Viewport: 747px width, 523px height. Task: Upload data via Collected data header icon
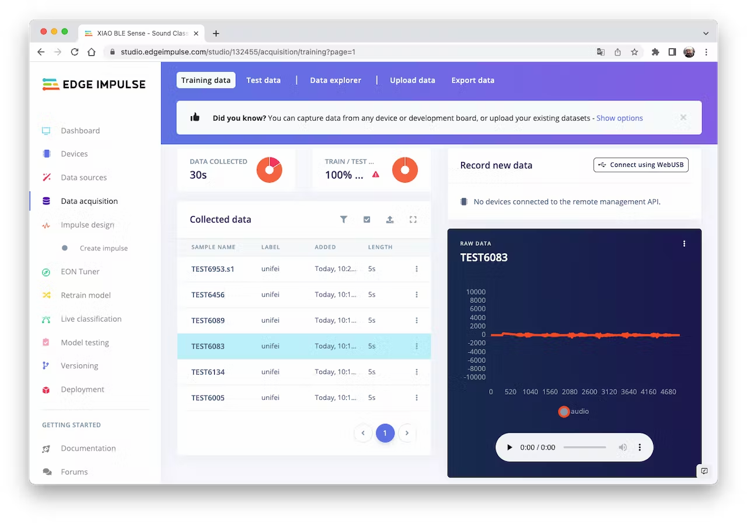point(390,219)
